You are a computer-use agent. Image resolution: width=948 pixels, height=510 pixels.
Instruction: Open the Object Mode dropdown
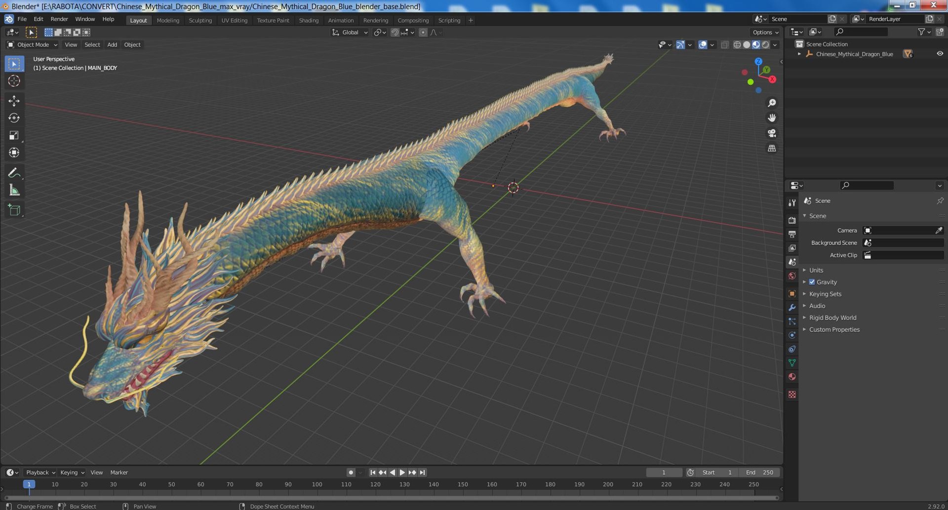coord(32,45)
